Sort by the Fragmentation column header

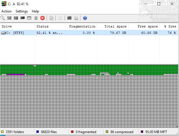point(81,26)
